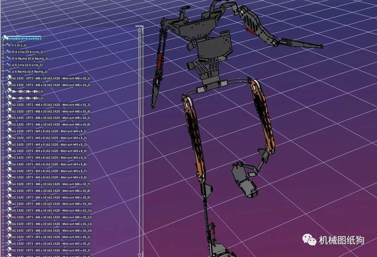Expand the tree row ending _2) above M6 x 10_3
377x257 pixels.
point(3,98)
